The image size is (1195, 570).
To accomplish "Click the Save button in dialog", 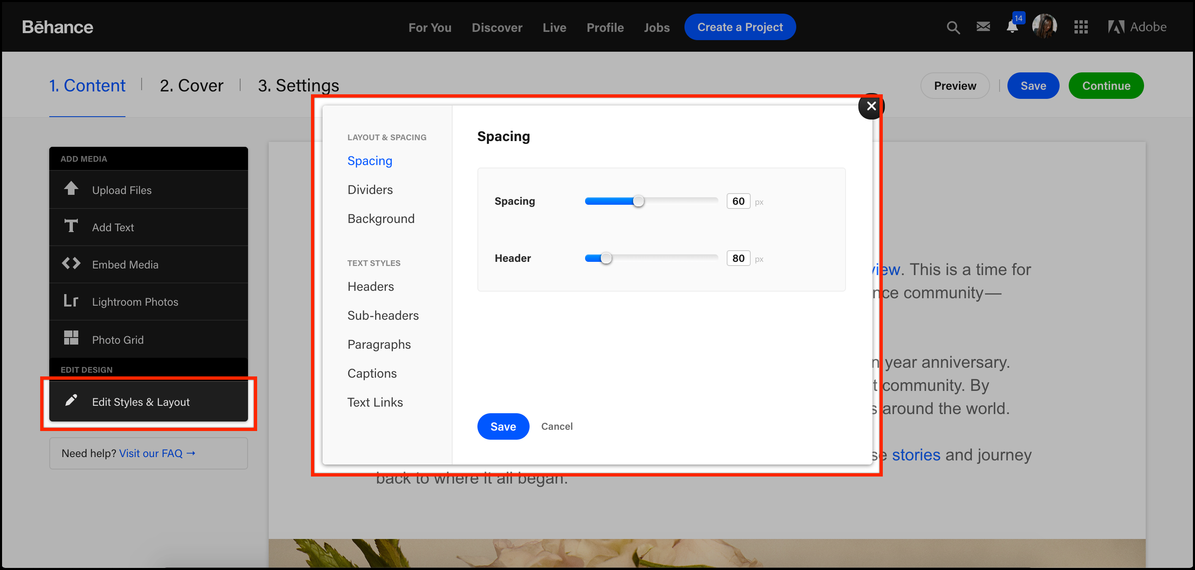I will [503, 425].
